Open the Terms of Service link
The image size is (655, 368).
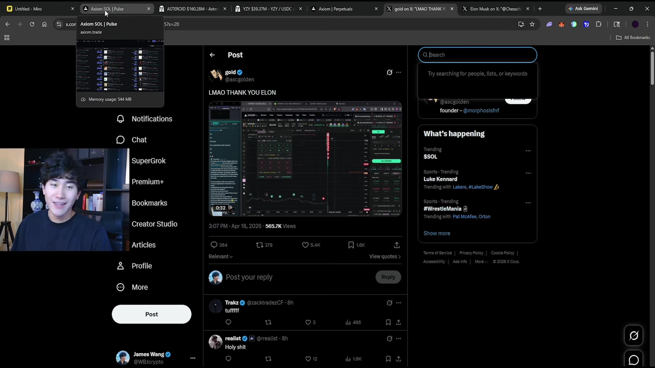tap(437, 253)
